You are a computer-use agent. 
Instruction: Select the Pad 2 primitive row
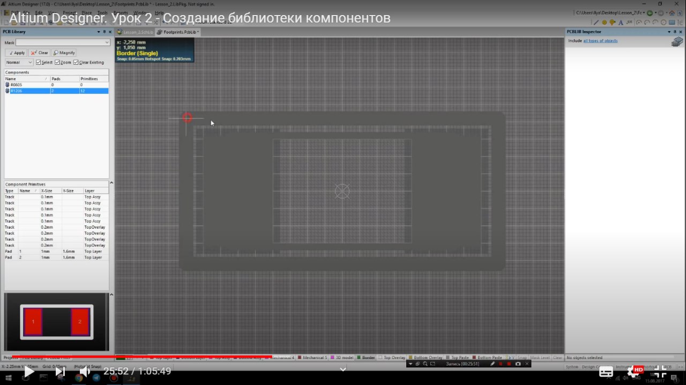(56, 258)
